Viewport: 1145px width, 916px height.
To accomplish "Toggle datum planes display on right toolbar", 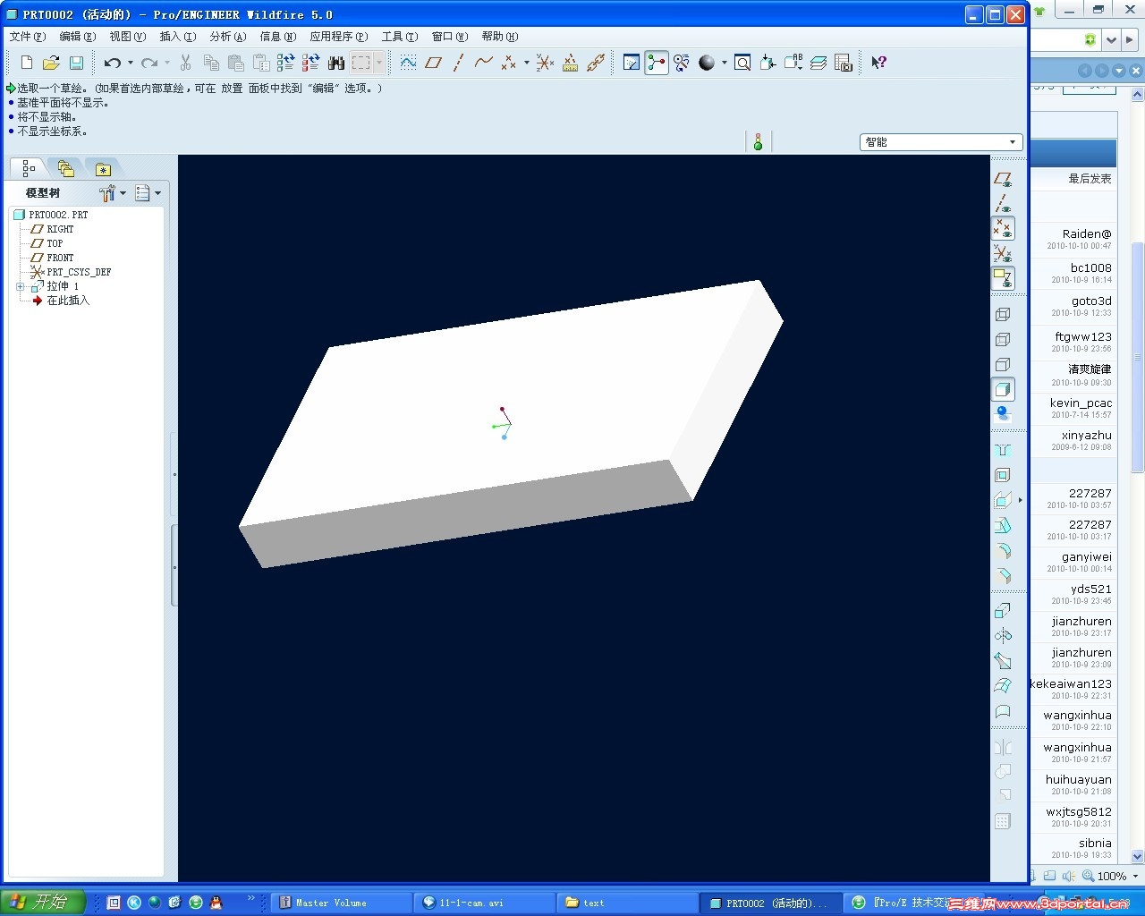I will (1003, 179).
